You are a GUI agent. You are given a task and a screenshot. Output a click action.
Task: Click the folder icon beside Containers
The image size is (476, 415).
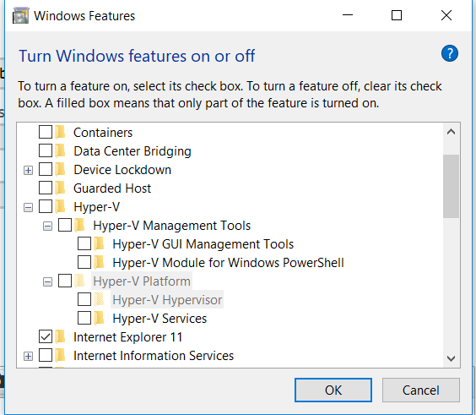point(61,132)
